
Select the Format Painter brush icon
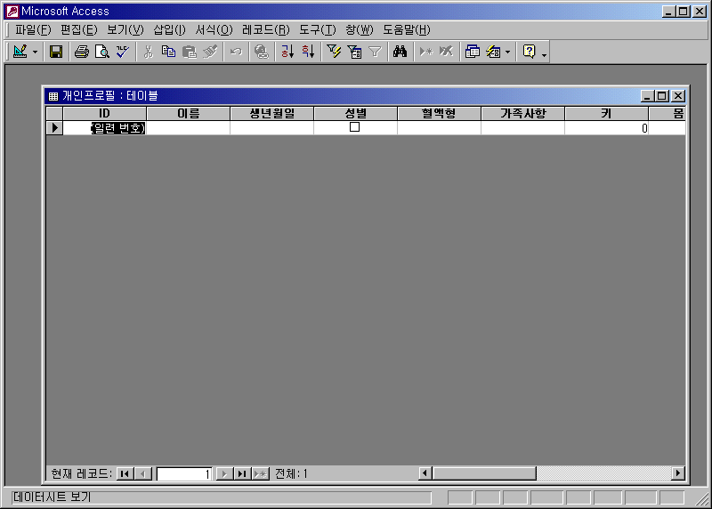pyautogui.click(x=210, y=52)
